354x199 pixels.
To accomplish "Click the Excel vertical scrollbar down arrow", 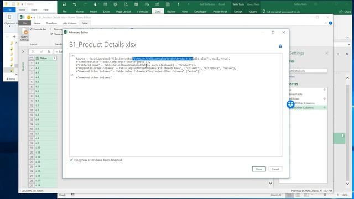I will 347,184.
